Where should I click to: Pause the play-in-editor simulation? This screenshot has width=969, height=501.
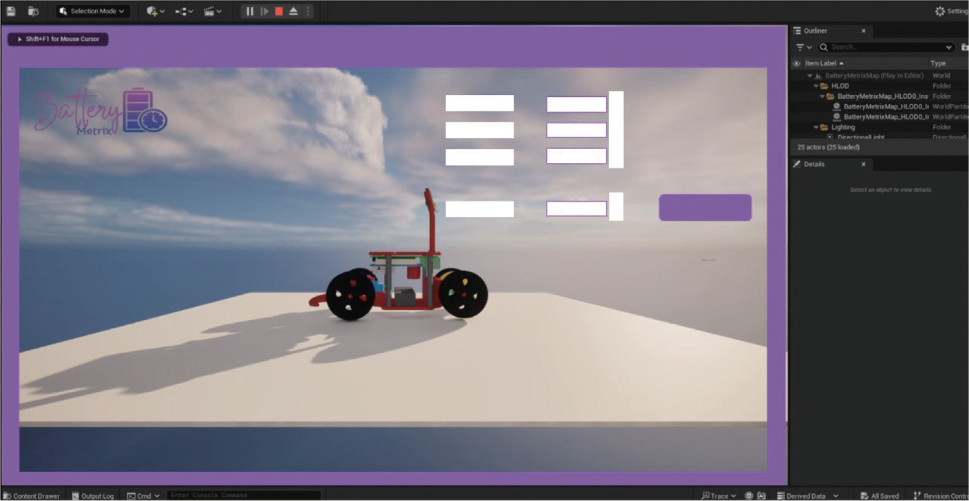click(250, 11)
